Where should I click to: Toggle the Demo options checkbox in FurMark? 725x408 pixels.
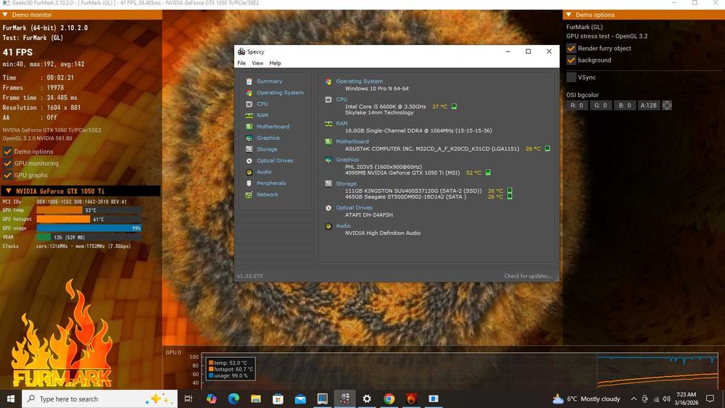7,151
